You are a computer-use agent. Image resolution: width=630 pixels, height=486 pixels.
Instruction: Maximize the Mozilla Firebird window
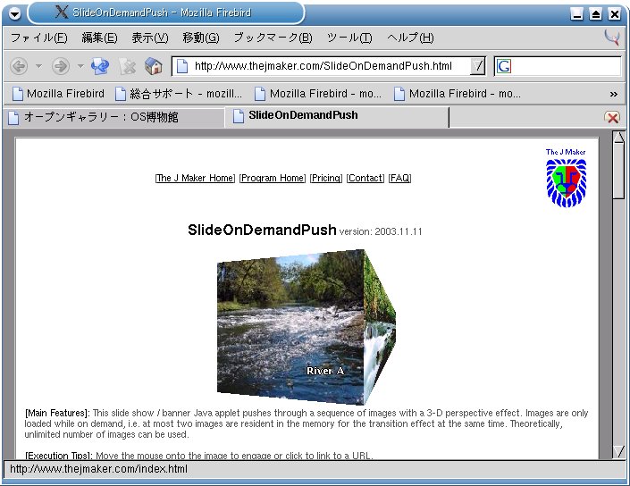click(595, 14)
